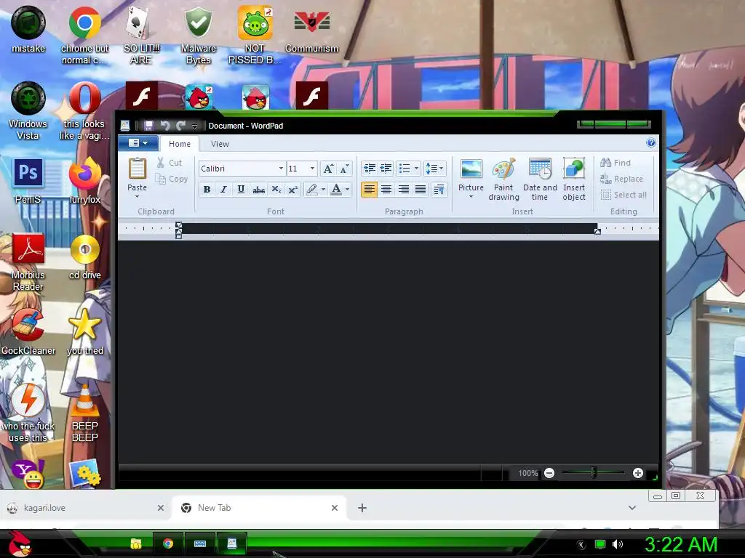Switch to the New Tab browser tab
The width and height of the screenshot is (745, 558).
(259, 508)
